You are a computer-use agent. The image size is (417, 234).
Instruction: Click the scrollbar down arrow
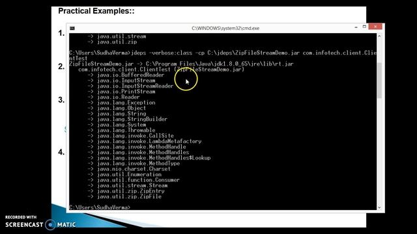click(379, 207)
